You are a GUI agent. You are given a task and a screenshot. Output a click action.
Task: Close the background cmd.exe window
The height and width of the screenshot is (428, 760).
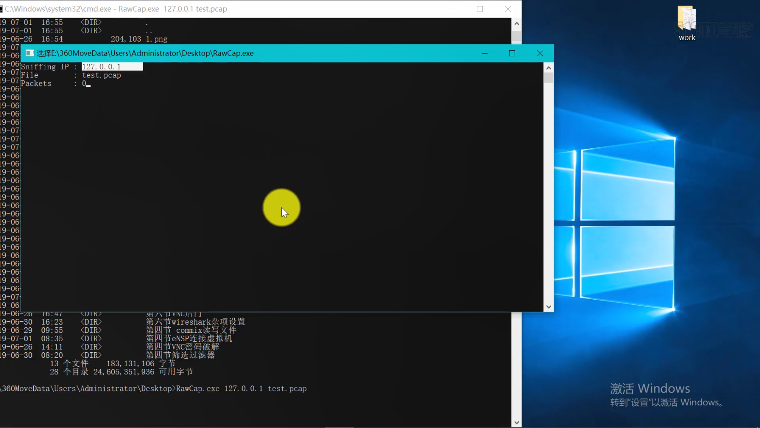(x=508, y=9)
